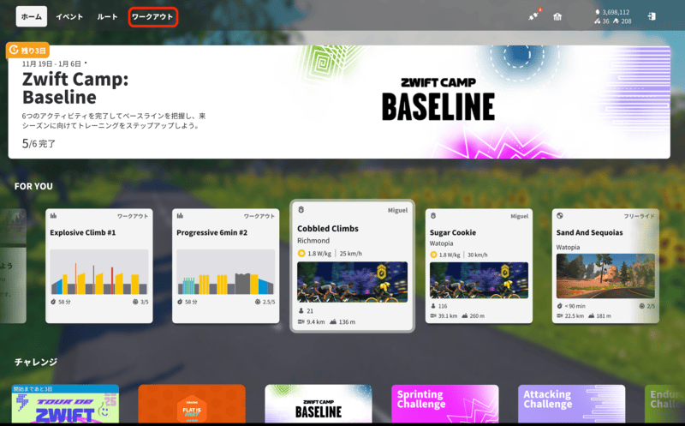Click the フリーライド label on Sand And Sequoias
The image size is (685, 426).
639,216
